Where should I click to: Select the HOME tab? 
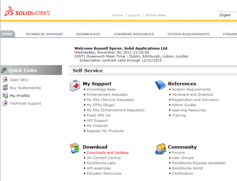(x=7, y=34)
